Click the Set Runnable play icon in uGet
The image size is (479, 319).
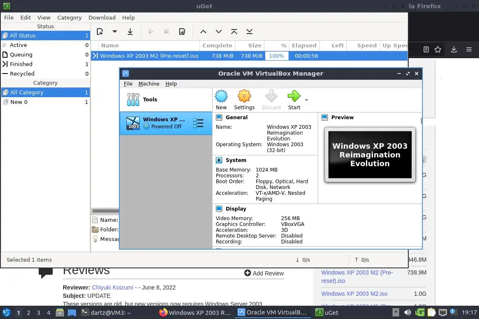click(x=151, y=32)
